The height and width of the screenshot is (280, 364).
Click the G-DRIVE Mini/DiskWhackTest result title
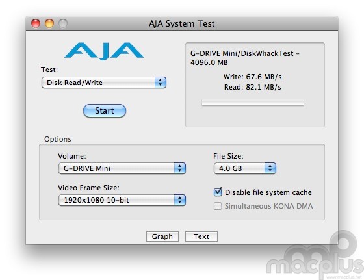pyautogui.click(x=245, y=58)
